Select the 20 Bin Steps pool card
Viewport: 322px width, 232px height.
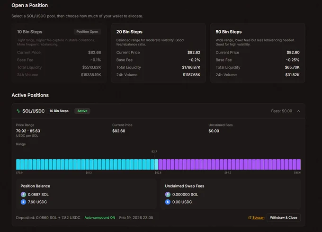click(158, 53)
